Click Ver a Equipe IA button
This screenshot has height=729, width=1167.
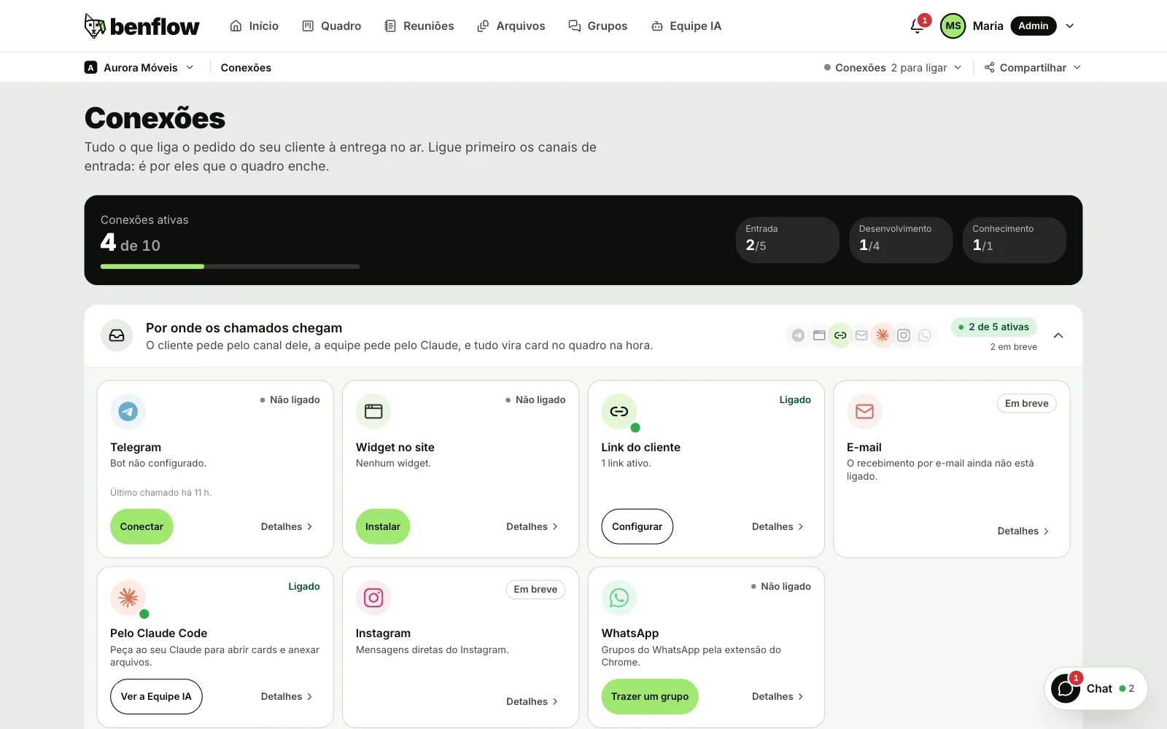point(156,696)
